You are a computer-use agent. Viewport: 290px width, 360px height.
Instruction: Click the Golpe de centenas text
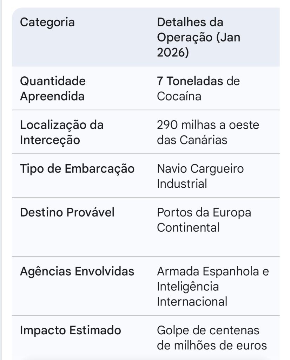pyautogui.click(x=208, y=330)
